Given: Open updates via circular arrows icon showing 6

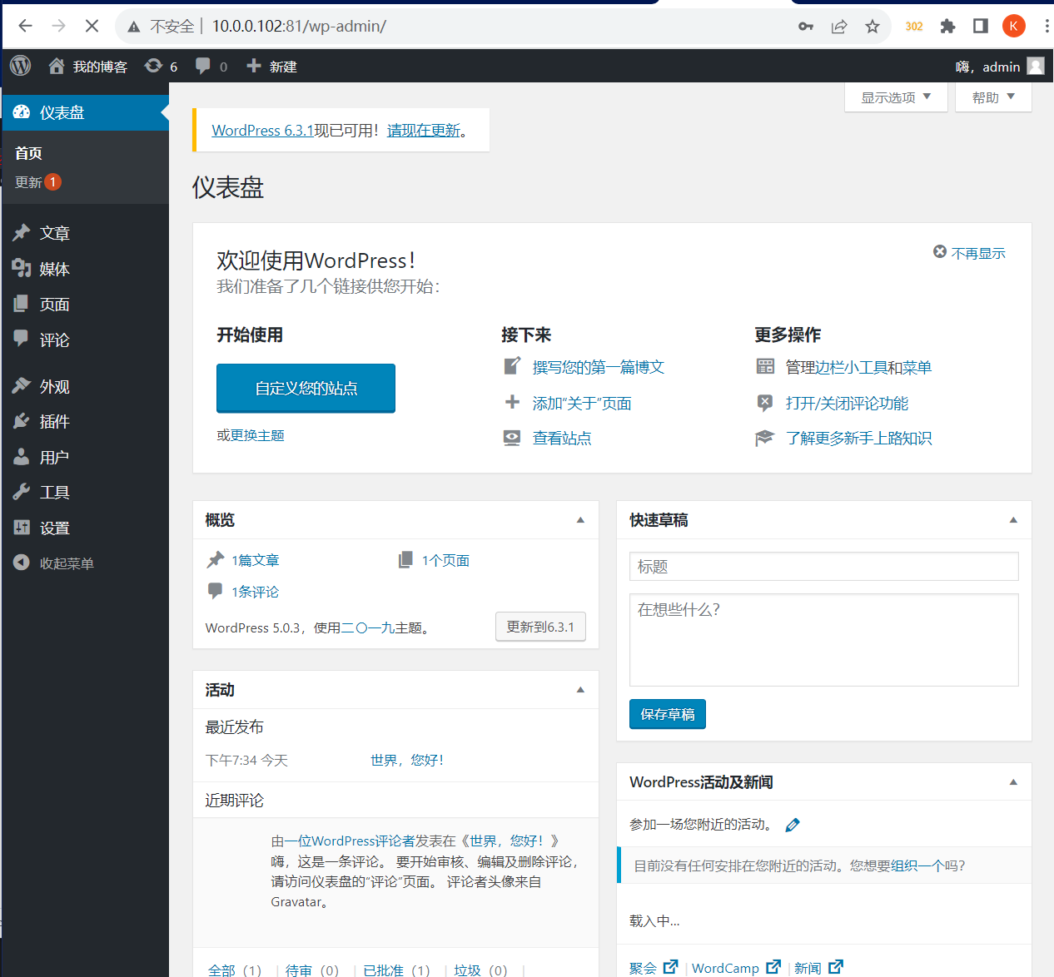Looking at the screenshot, I should pyautogui.click(x=152, y=66).
